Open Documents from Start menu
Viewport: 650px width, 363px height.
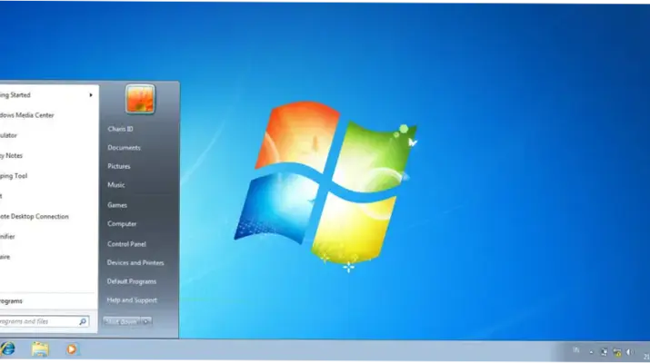(x=124, y=147)
